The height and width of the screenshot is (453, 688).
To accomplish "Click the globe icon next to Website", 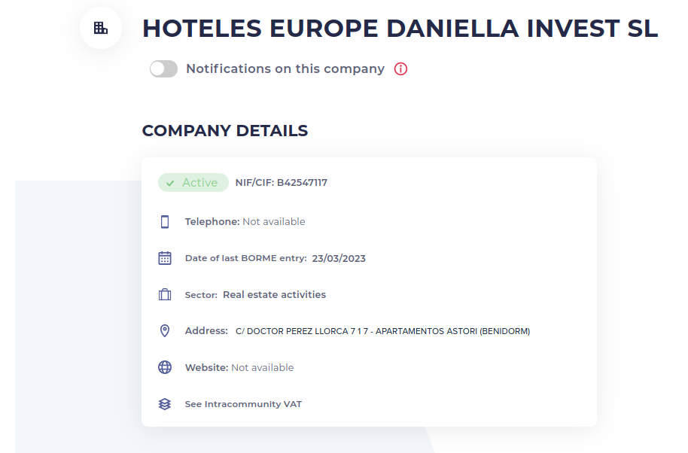I will 164,367.
